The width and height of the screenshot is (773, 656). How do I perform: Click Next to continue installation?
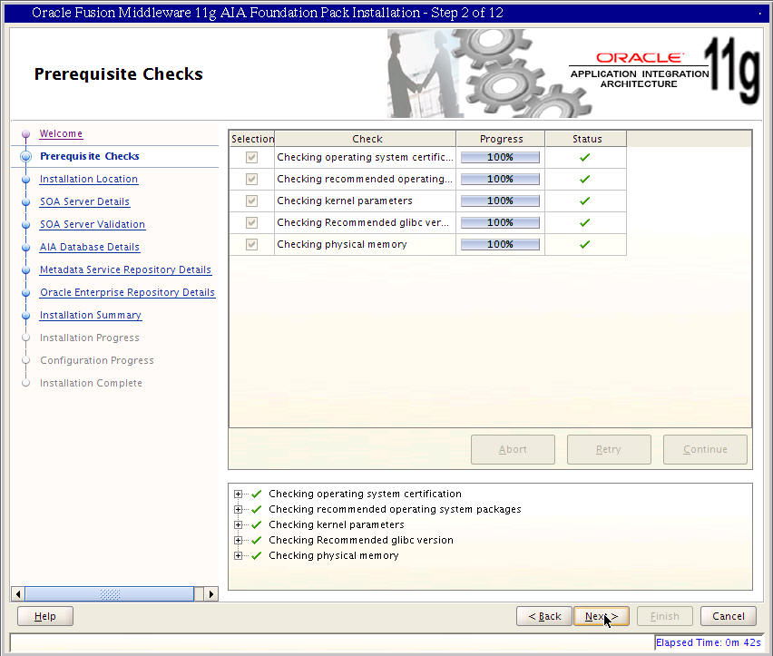[x=602, y=616]
